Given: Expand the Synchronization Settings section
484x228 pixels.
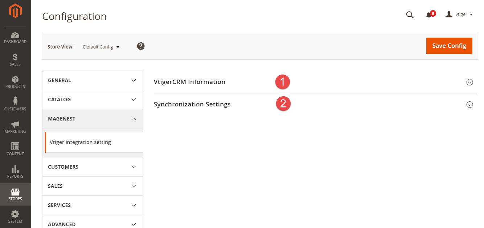Looking at the screenshot, I should click(469, 105).
